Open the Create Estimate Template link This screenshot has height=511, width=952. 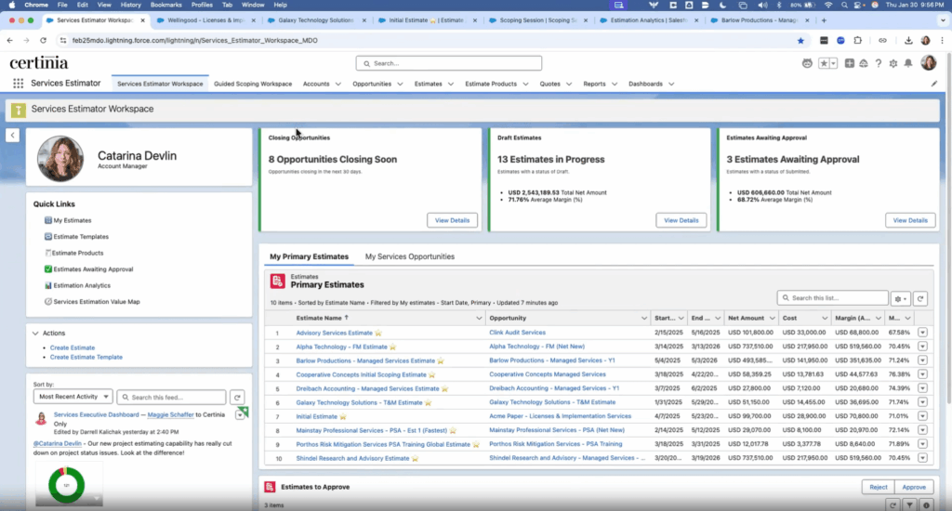[86, 357]
